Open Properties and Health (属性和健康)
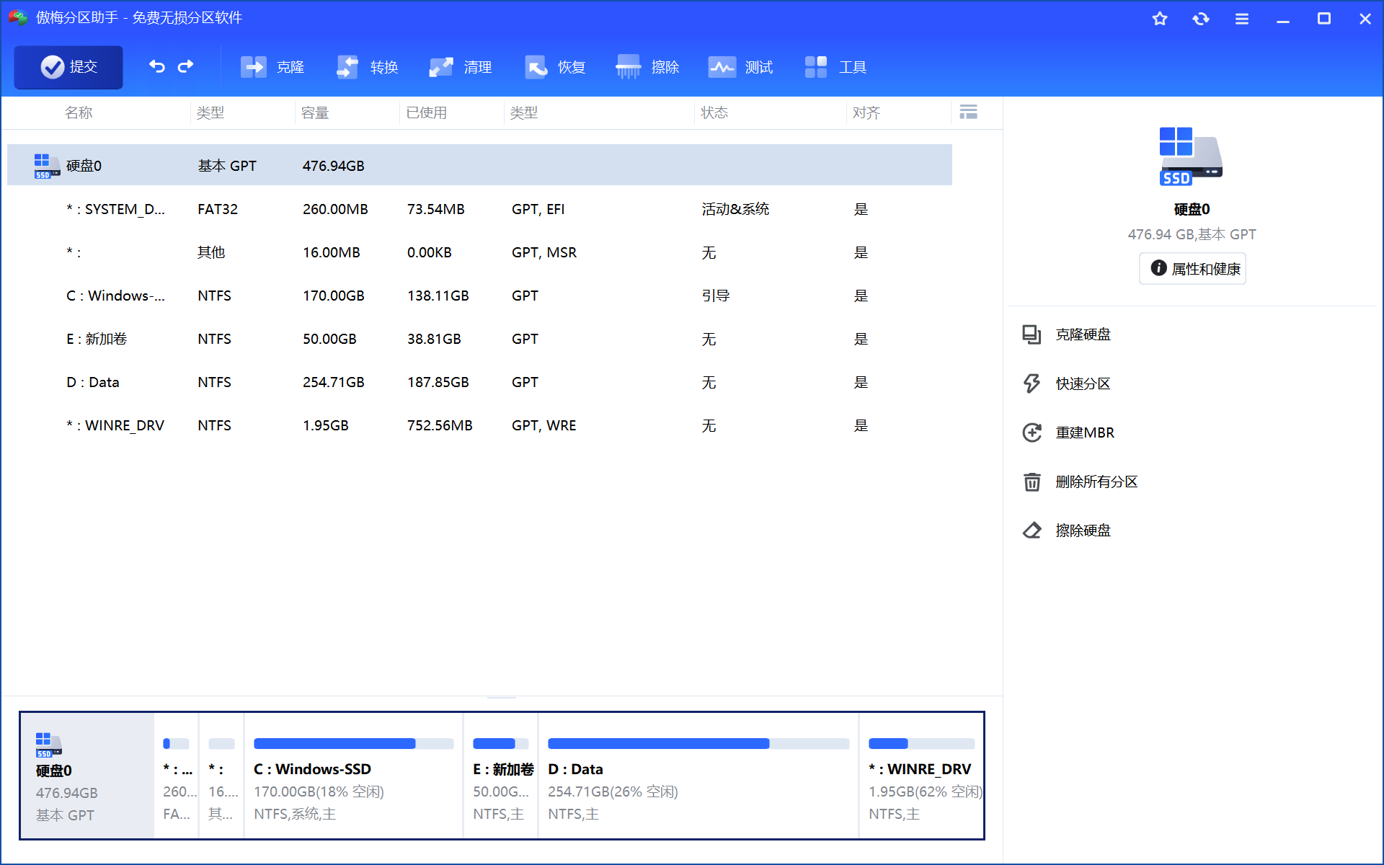The height and width of the screenshot is (865, 1384). tap(1193, 269)
